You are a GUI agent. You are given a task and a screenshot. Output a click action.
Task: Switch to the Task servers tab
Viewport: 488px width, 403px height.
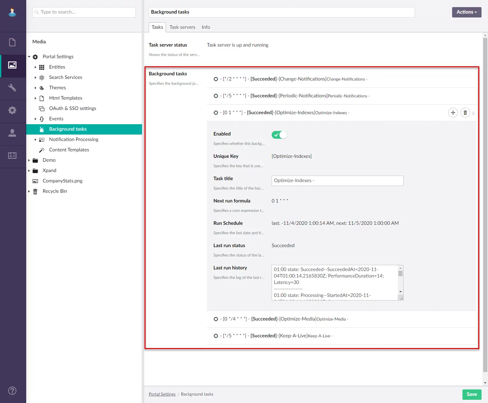click(182, 27)
